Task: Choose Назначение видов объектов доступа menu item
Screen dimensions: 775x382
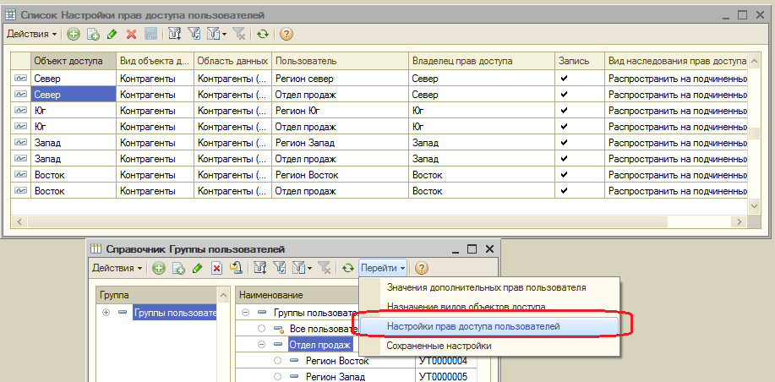Action: [466, 307]
